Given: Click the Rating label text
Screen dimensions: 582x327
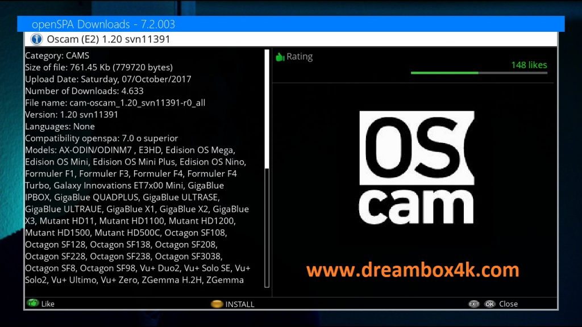Looking at the screenshot, I should pyautogui.click(x=300, y=57).
